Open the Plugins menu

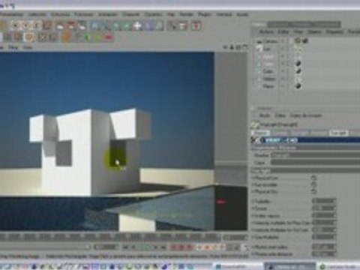pyautogui.click(x=205, y=14)
